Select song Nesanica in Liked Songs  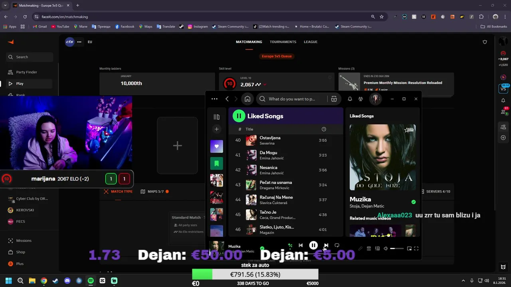coord(285,170)
